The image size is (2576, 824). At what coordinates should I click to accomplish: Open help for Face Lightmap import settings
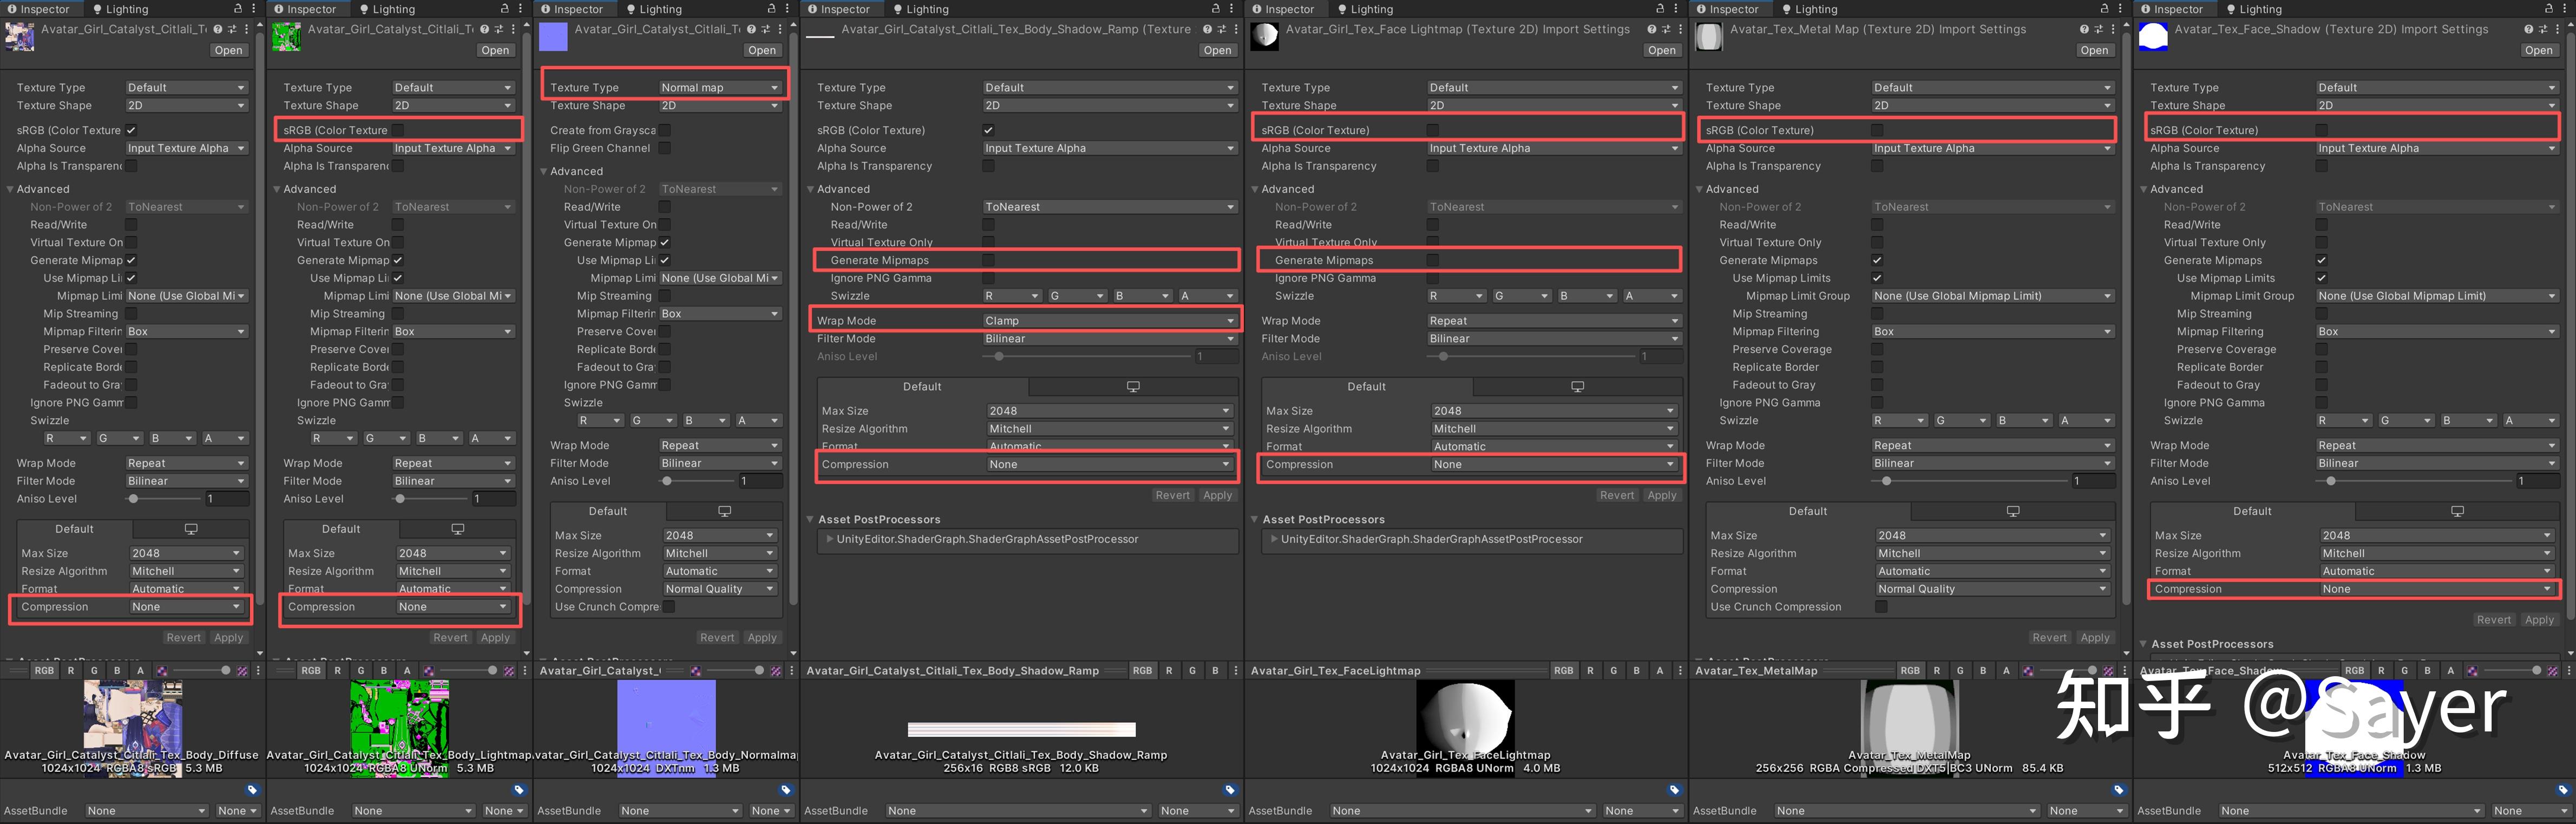click(1652, 30)
